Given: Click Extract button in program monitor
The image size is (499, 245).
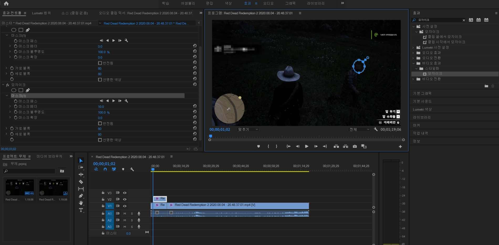Looking at the screenshot, I should [346, 146].
